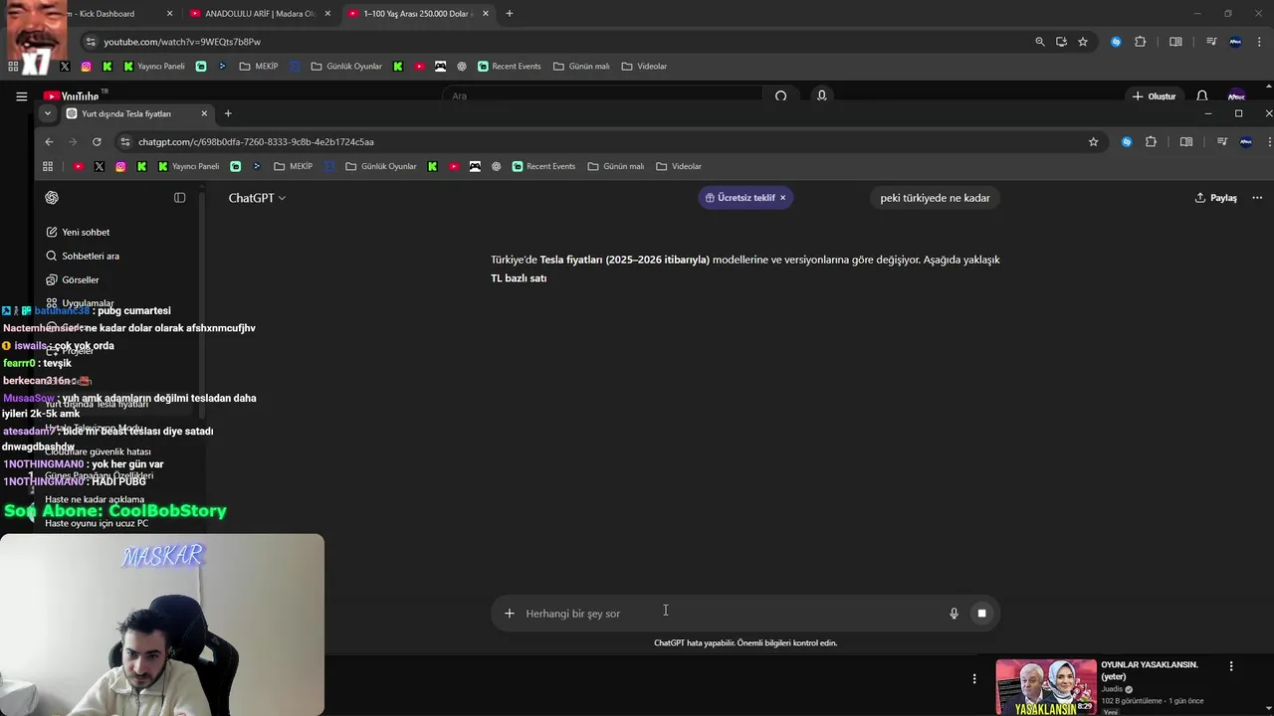Open Recent Events bookmark in the ChatGPT window

point(543,166)
